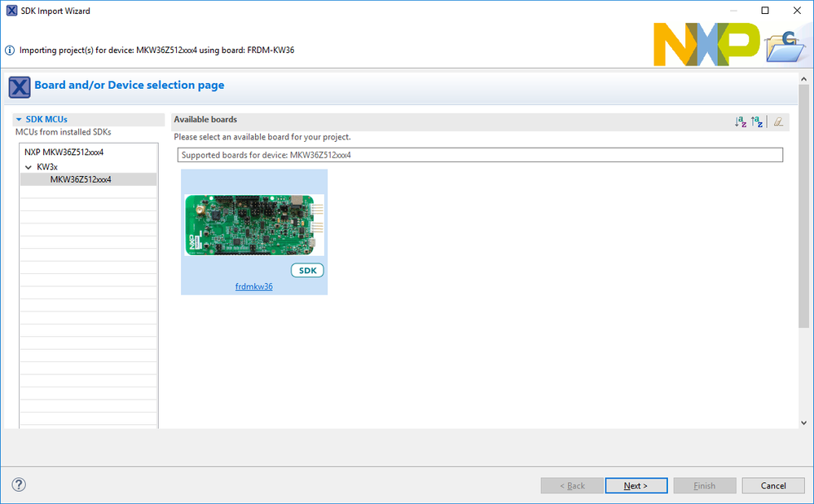Click Next to continue the wizard
The height and width of the screenshot is (504, 814).
[x=636, y=485]
